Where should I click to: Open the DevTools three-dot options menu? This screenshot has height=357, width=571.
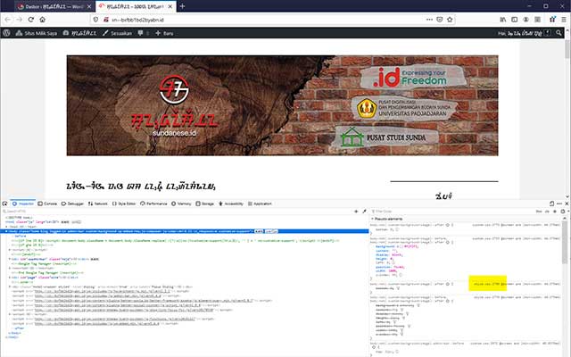(x=559, y=203)
